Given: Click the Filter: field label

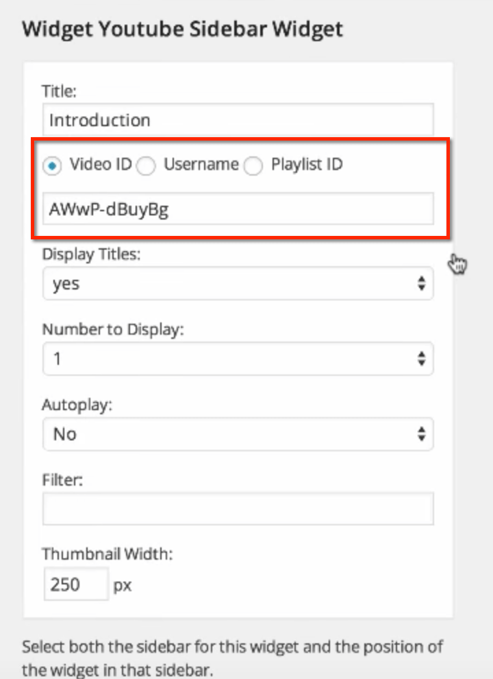Looking at the screenshot, I should point(62,480).
